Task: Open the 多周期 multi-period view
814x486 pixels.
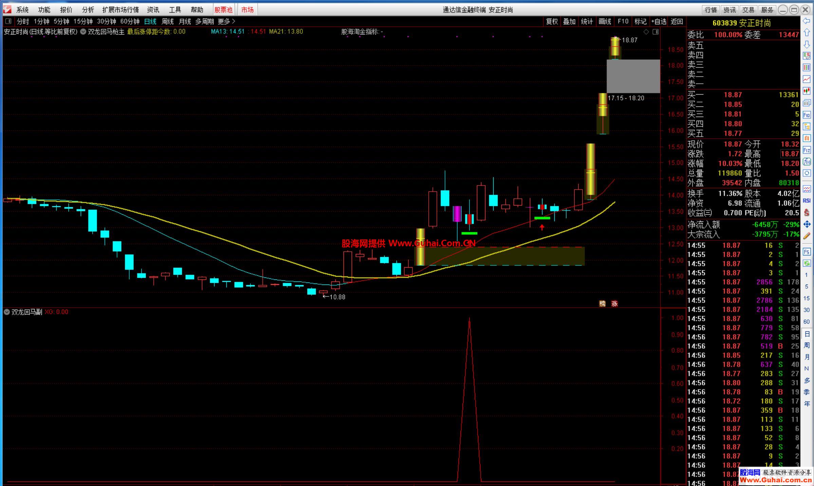Action: (204, 21)
